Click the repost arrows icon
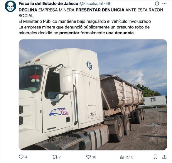The width and height of the screenshot is (172, 163). click(x=55, y=157)
